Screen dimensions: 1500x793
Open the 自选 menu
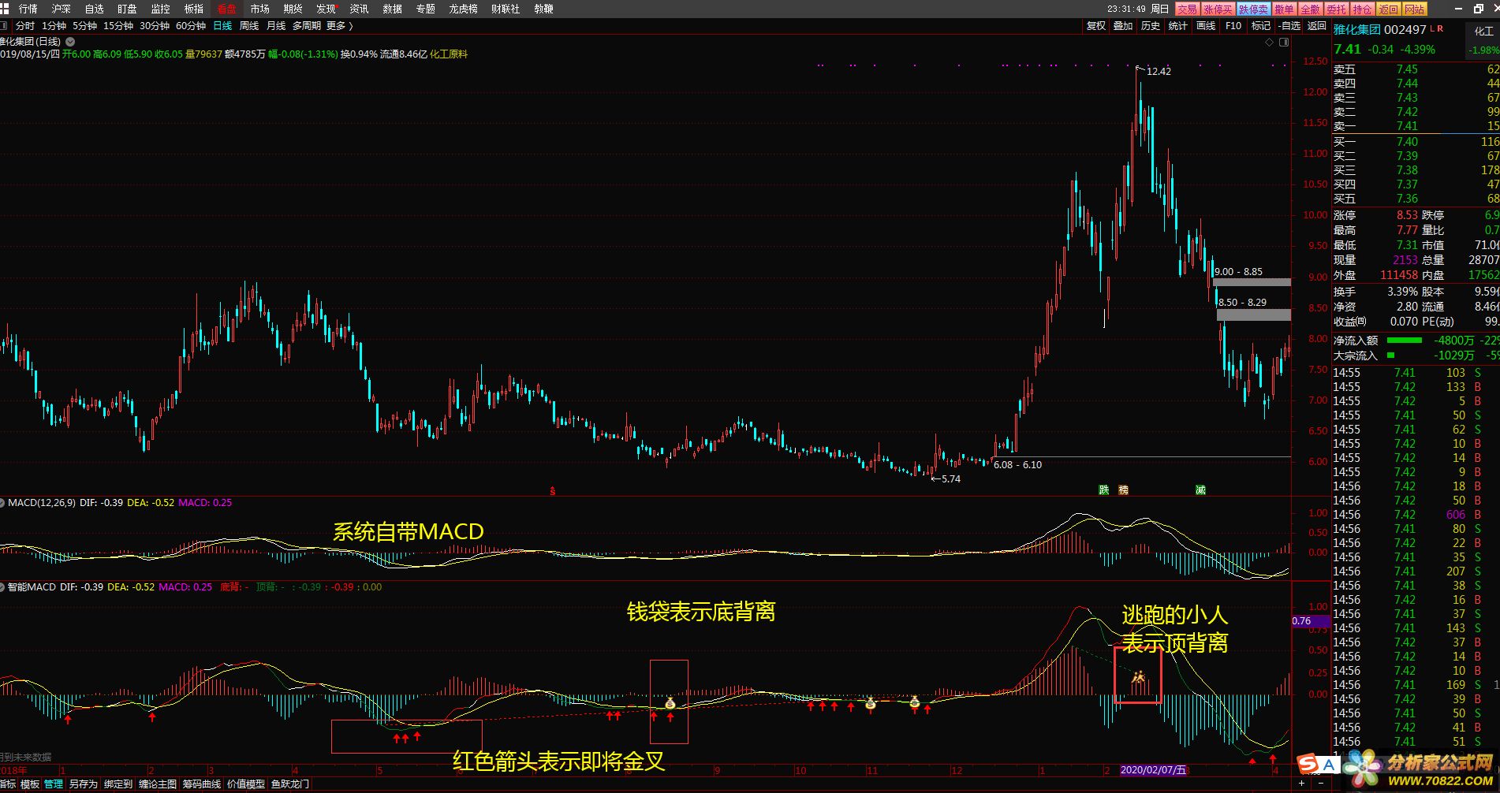point(94,9)
